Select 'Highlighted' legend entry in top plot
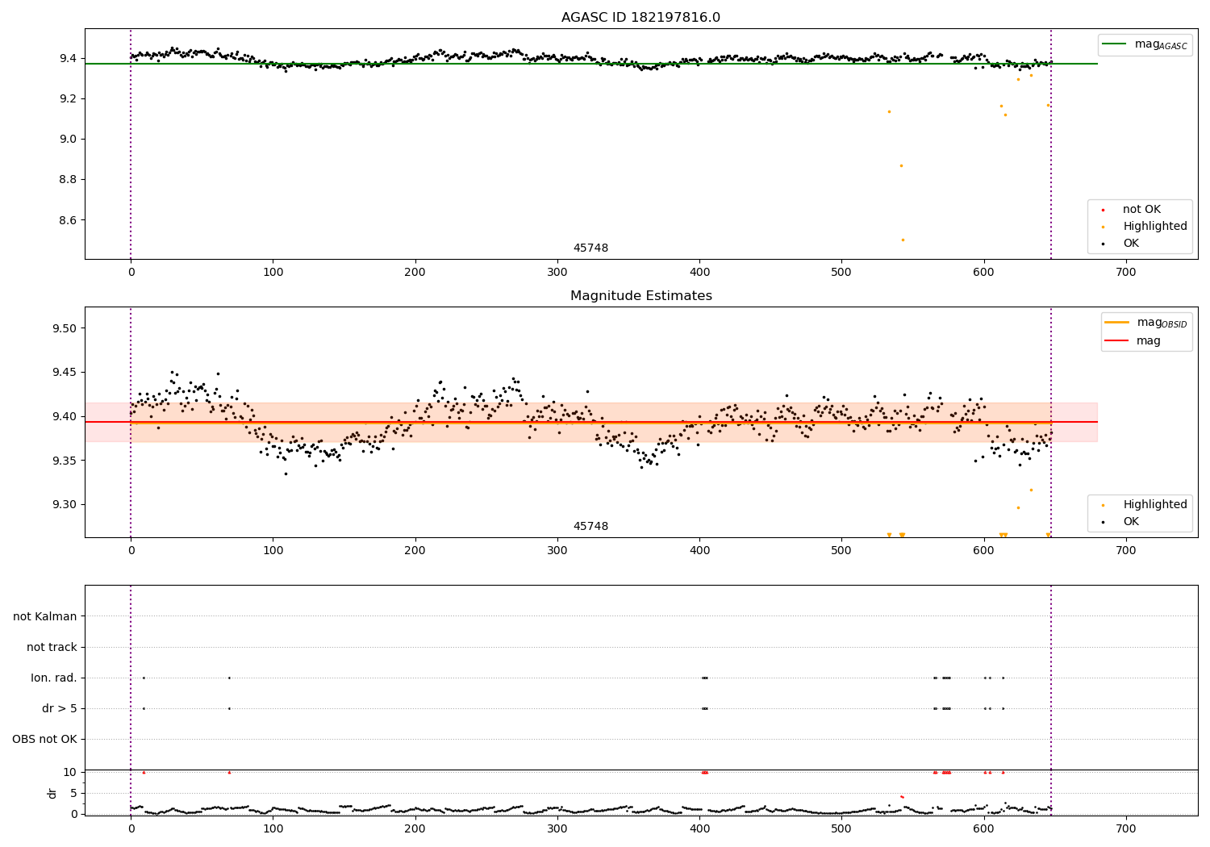Screen dimensions: 1210x847 (1154, 227)
